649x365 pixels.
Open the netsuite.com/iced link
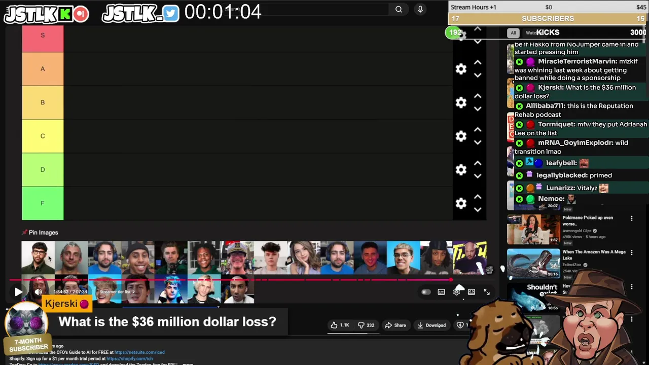coord(139,352)
